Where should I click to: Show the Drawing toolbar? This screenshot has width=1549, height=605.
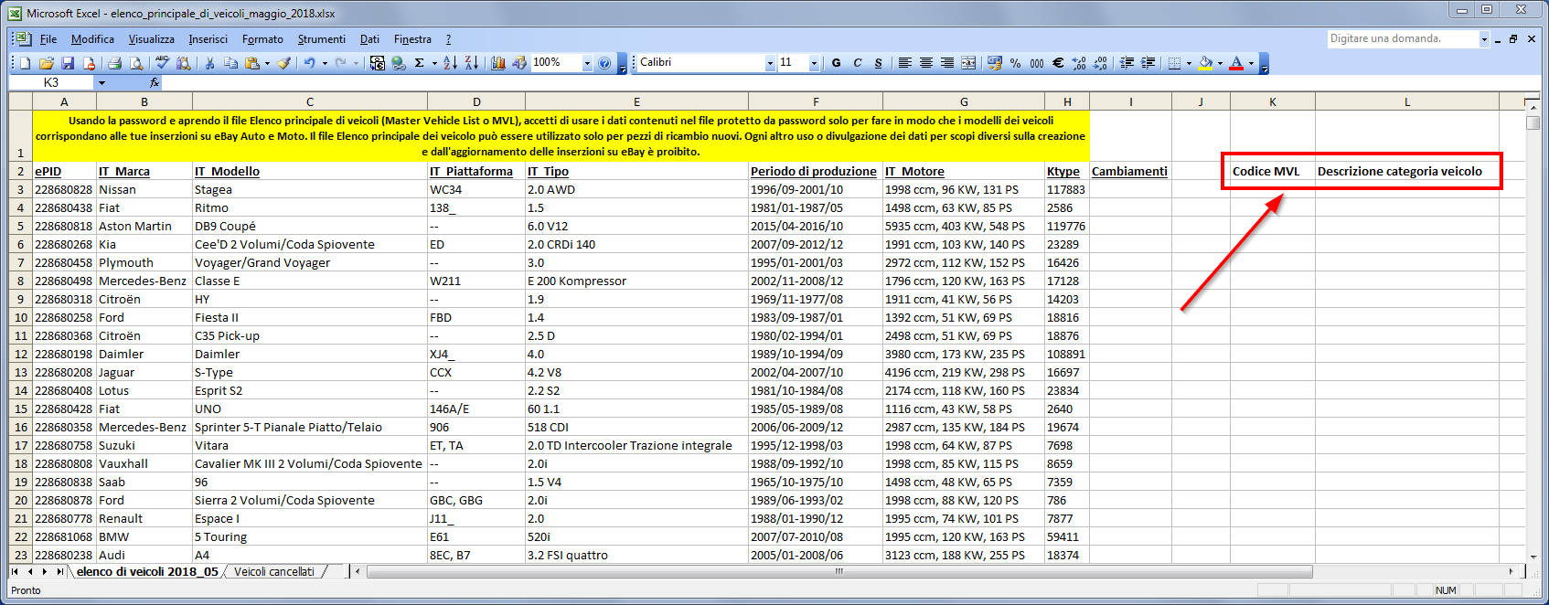click(519, 63)
